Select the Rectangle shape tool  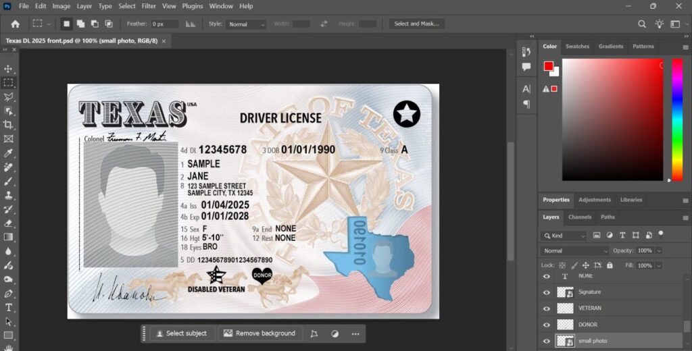pos(8,335)
